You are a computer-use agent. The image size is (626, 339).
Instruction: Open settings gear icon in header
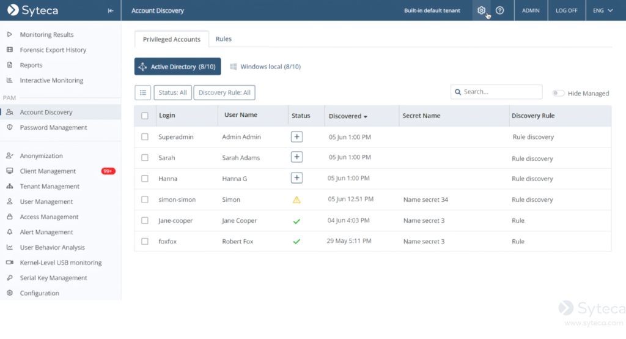[x=481, y=10]
